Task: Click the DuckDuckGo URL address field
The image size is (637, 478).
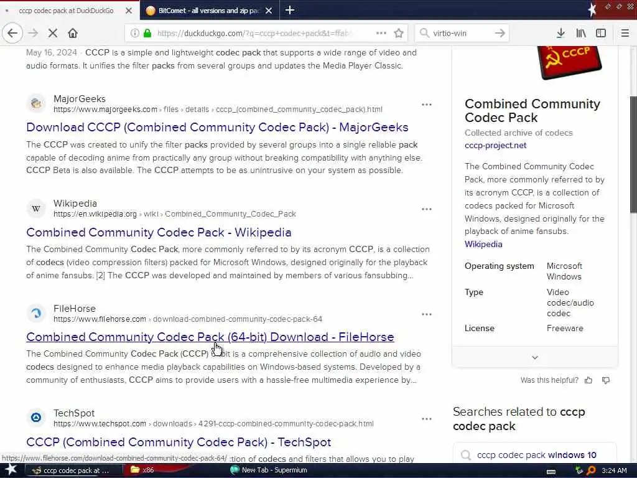Action: pos(255,33)
